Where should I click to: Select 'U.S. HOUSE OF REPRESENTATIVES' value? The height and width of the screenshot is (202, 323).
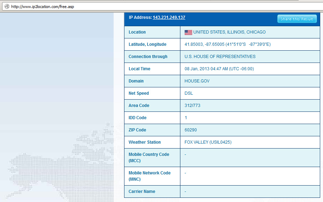point(220,57)
